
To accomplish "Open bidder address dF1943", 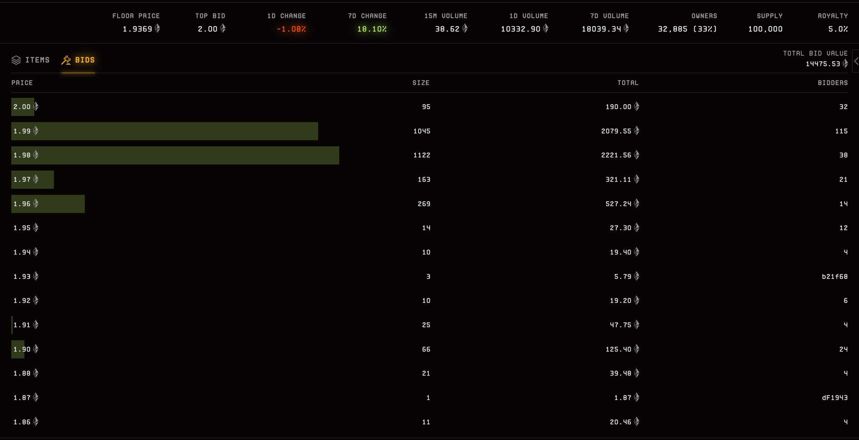I will (834, 398).
